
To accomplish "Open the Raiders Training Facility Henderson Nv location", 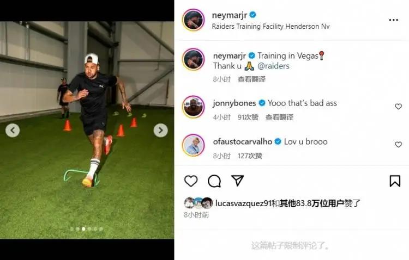I will pos(270,26).
